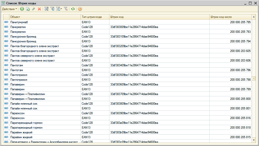Click the row icon beside Параоксон EAN13

point(6,118)
